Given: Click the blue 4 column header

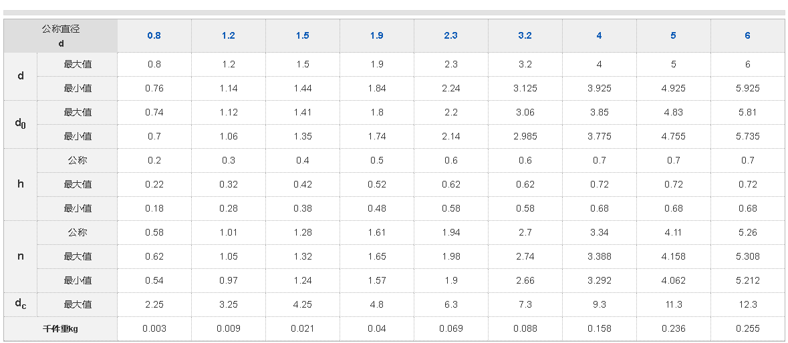Looking at the screenshot, I should tap(600, 35).
